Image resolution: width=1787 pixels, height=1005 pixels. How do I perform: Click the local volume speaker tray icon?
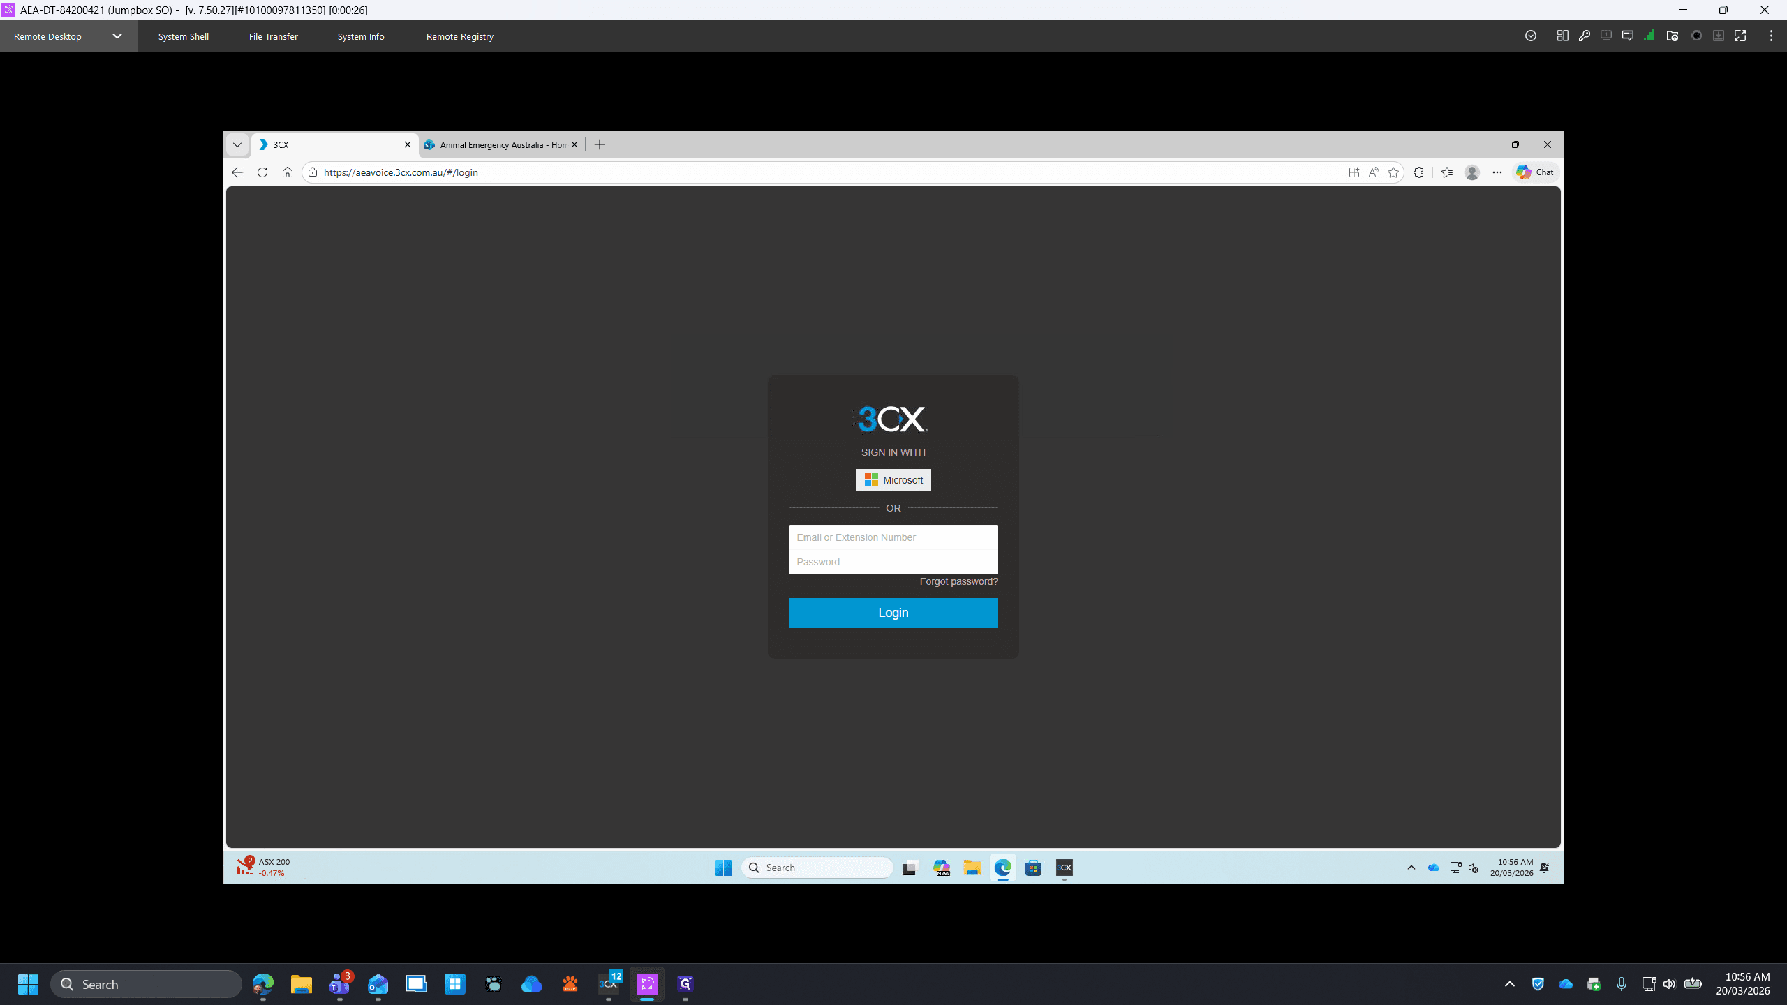point(1669,984)
